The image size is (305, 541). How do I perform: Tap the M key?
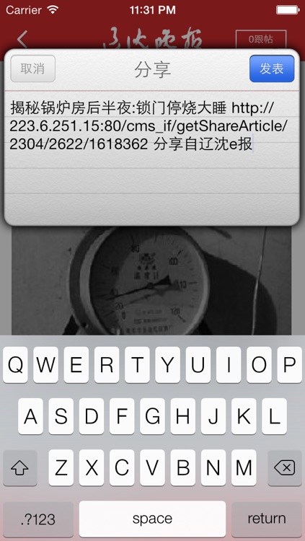pyautogui.click(x=244, y=468)
